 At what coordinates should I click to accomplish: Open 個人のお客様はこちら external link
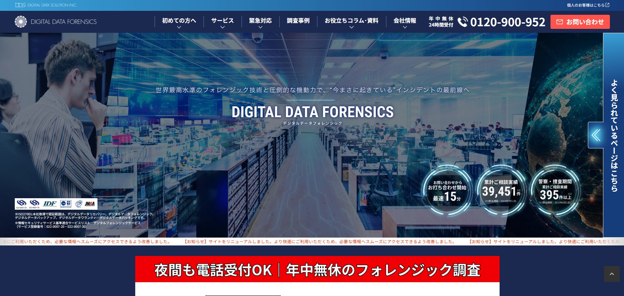click(588, 5)
